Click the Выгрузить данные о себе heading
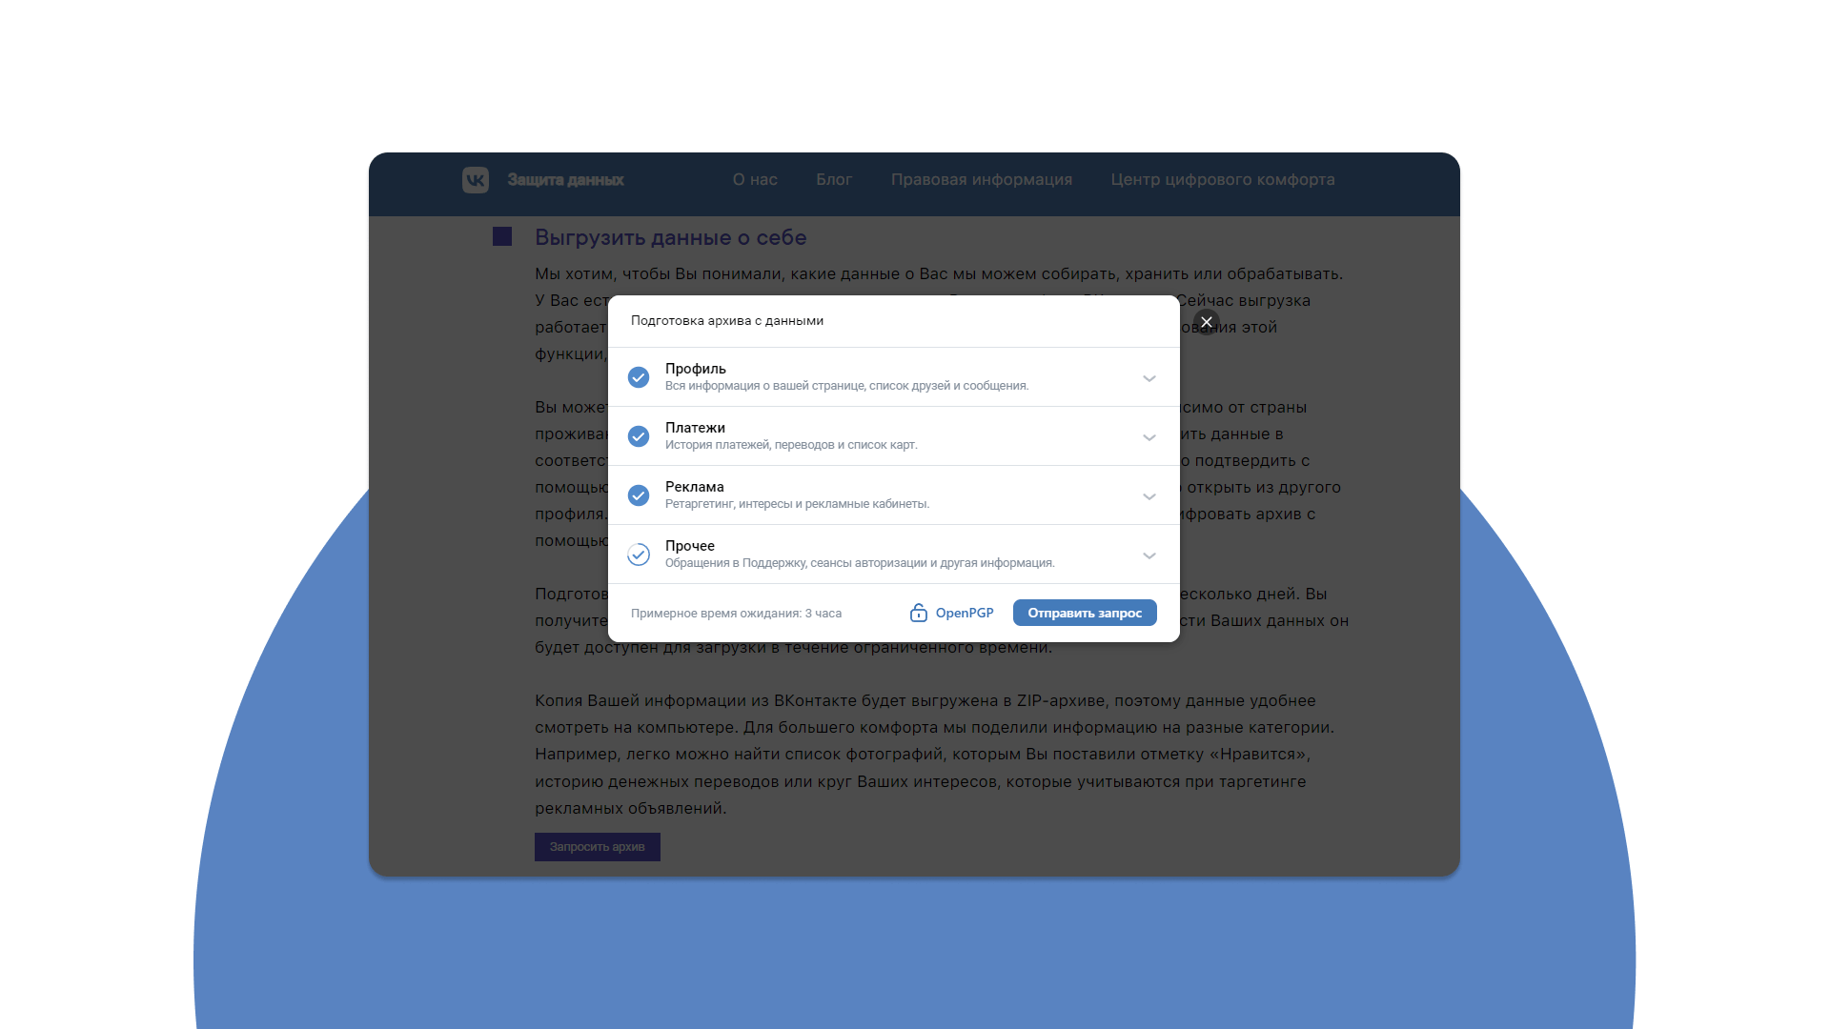 click(x=671, y=237)
